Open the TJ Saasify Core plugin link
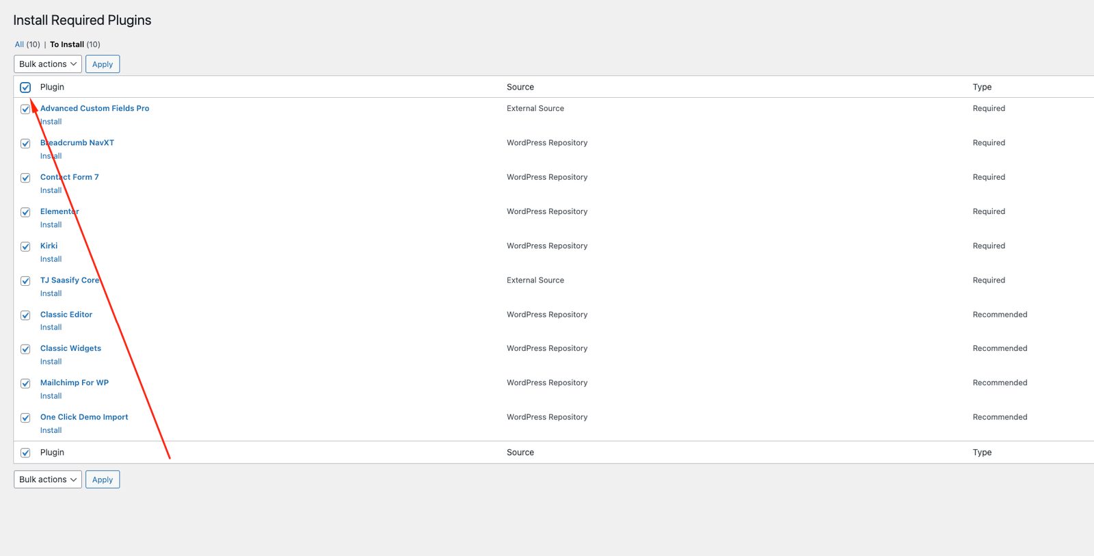The width and height of the screenshot is (1094, 556). coord(70,280)
